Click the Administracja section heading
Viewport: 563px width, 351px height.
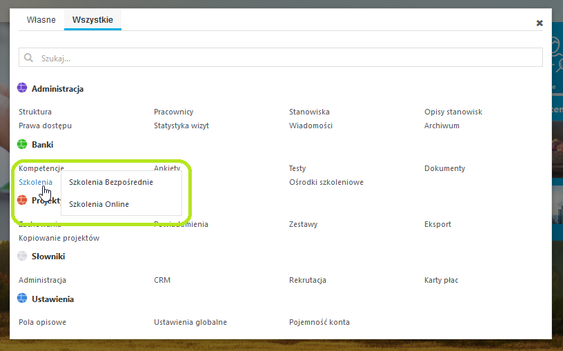coord(57,89)
